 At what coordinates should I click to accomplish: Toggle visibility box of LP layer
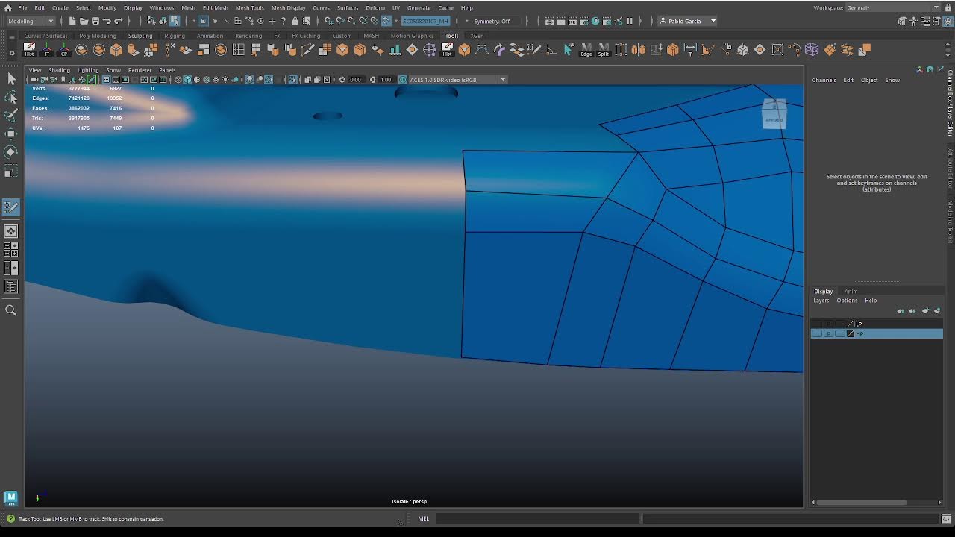click(x=817, y=324)
